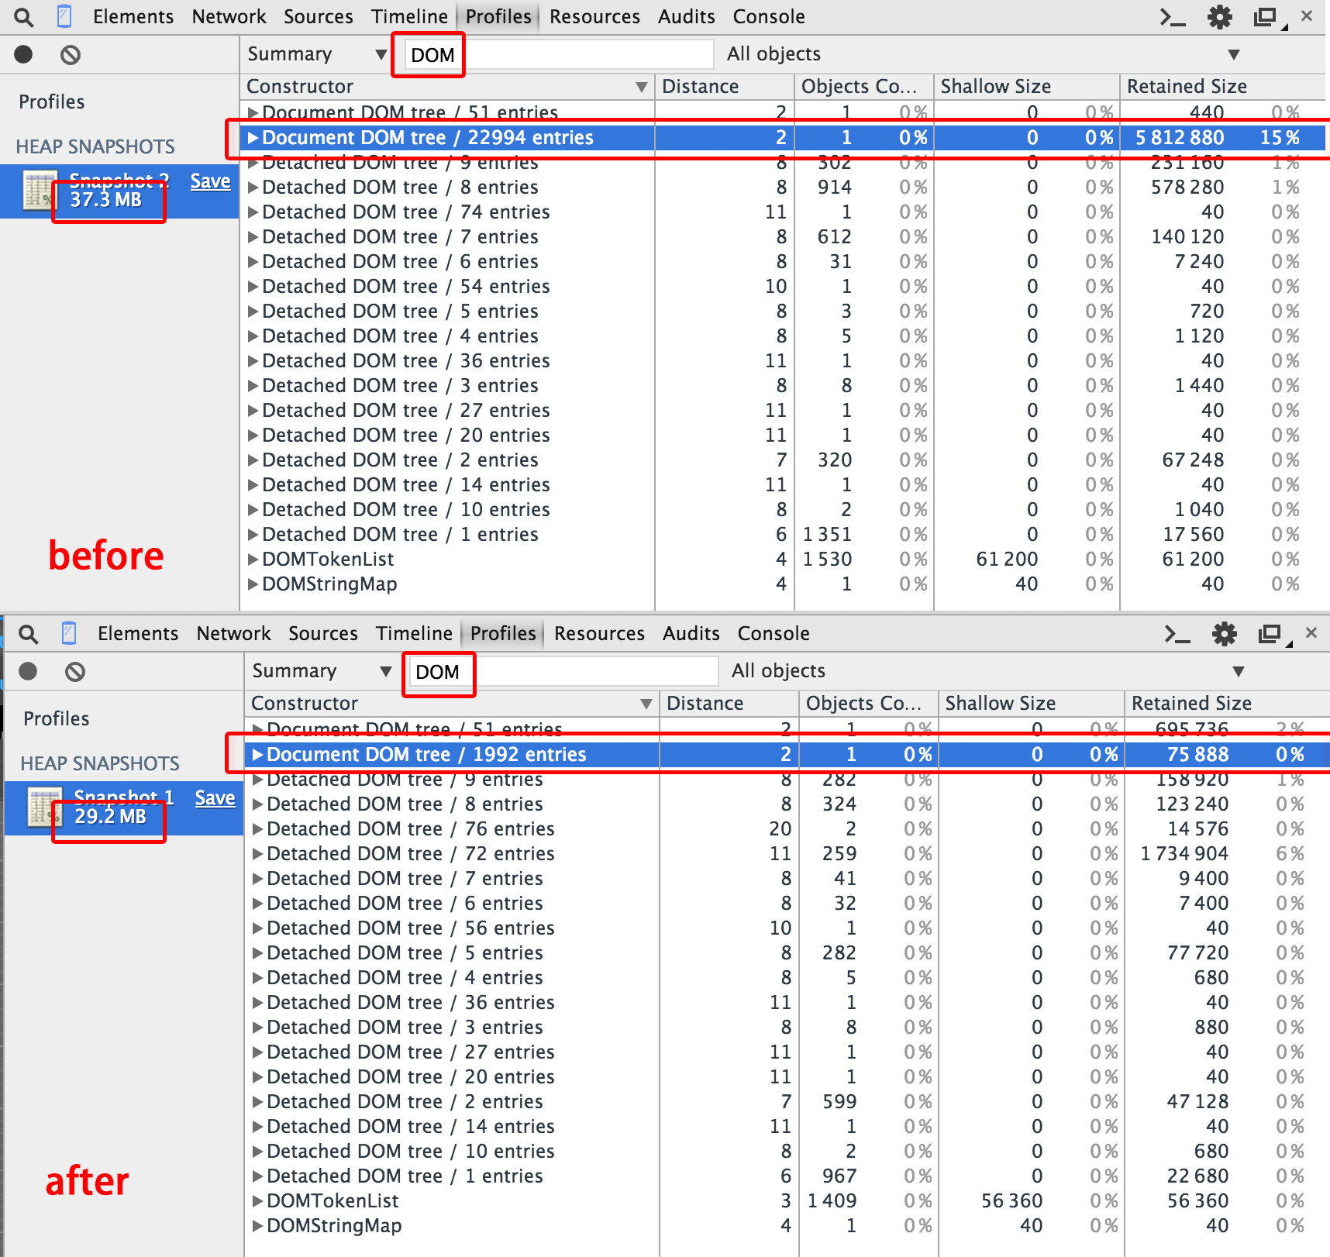Open console drawer icon in top toolbar
The width and height of the screenshot is (1330, 1257).
1172,17
